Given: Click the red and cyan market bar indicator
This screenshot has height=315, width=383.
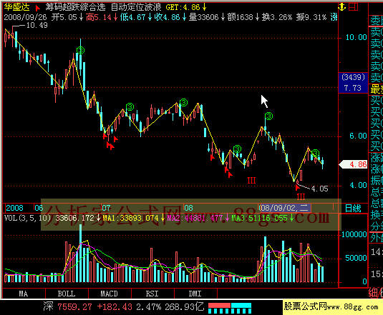Looking at the screenshot, I should point(230,308).
